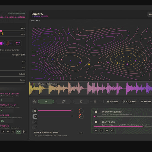Toggle the power button in the transport bar
The height and width of the screenshot is (152, 152).
(35, 102)
